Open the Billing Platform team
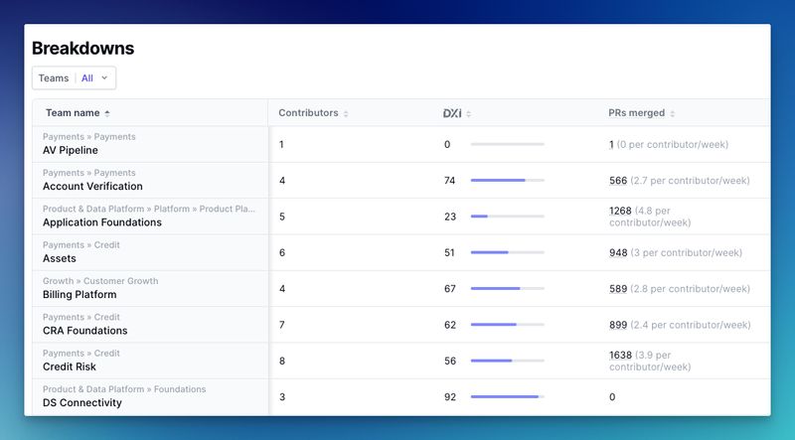 (x=79, y=295)
